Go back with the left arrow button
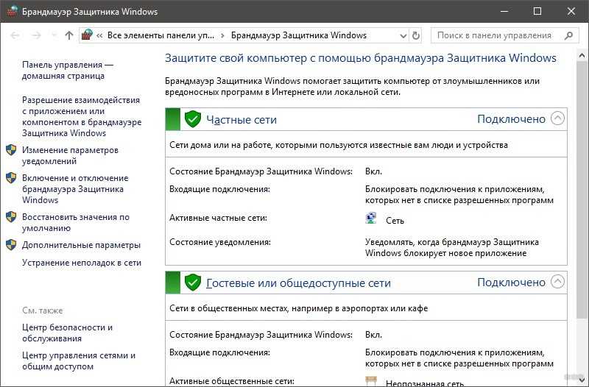The image size is (589, 387). 15,35
